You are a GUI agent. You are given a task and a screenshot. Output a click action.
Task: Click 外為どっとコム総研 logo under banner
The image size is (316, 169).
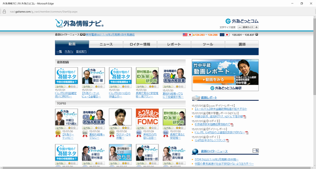click(x=226, y=88)
